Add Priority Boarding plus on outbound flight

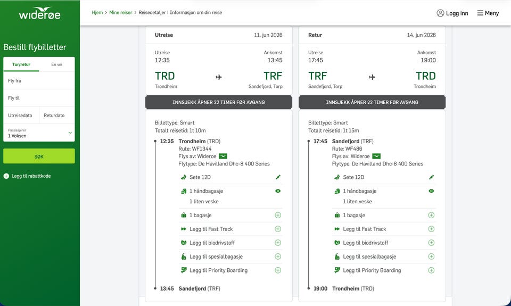(x=278, y=270)
